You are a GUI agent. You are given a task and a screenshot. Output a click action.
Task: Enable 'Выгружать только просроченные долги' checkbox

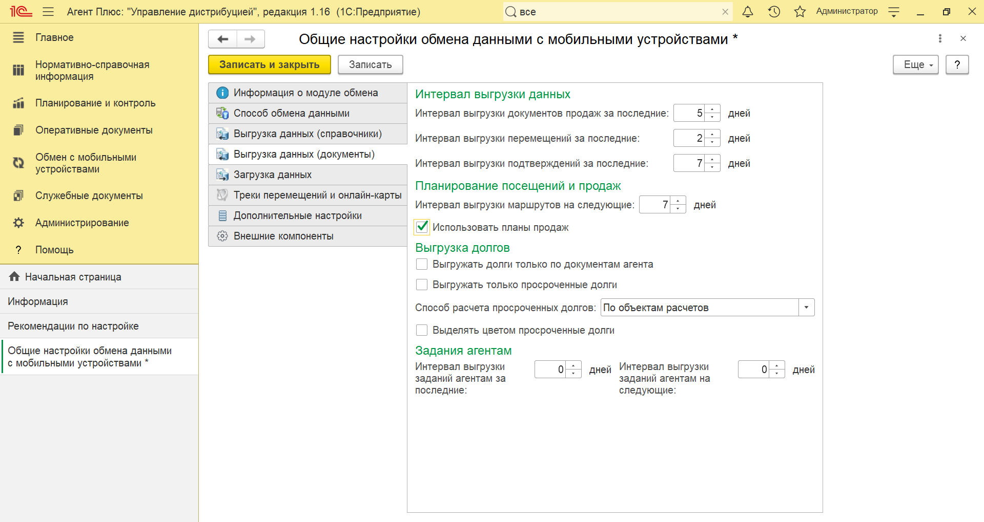pos(422,285)
